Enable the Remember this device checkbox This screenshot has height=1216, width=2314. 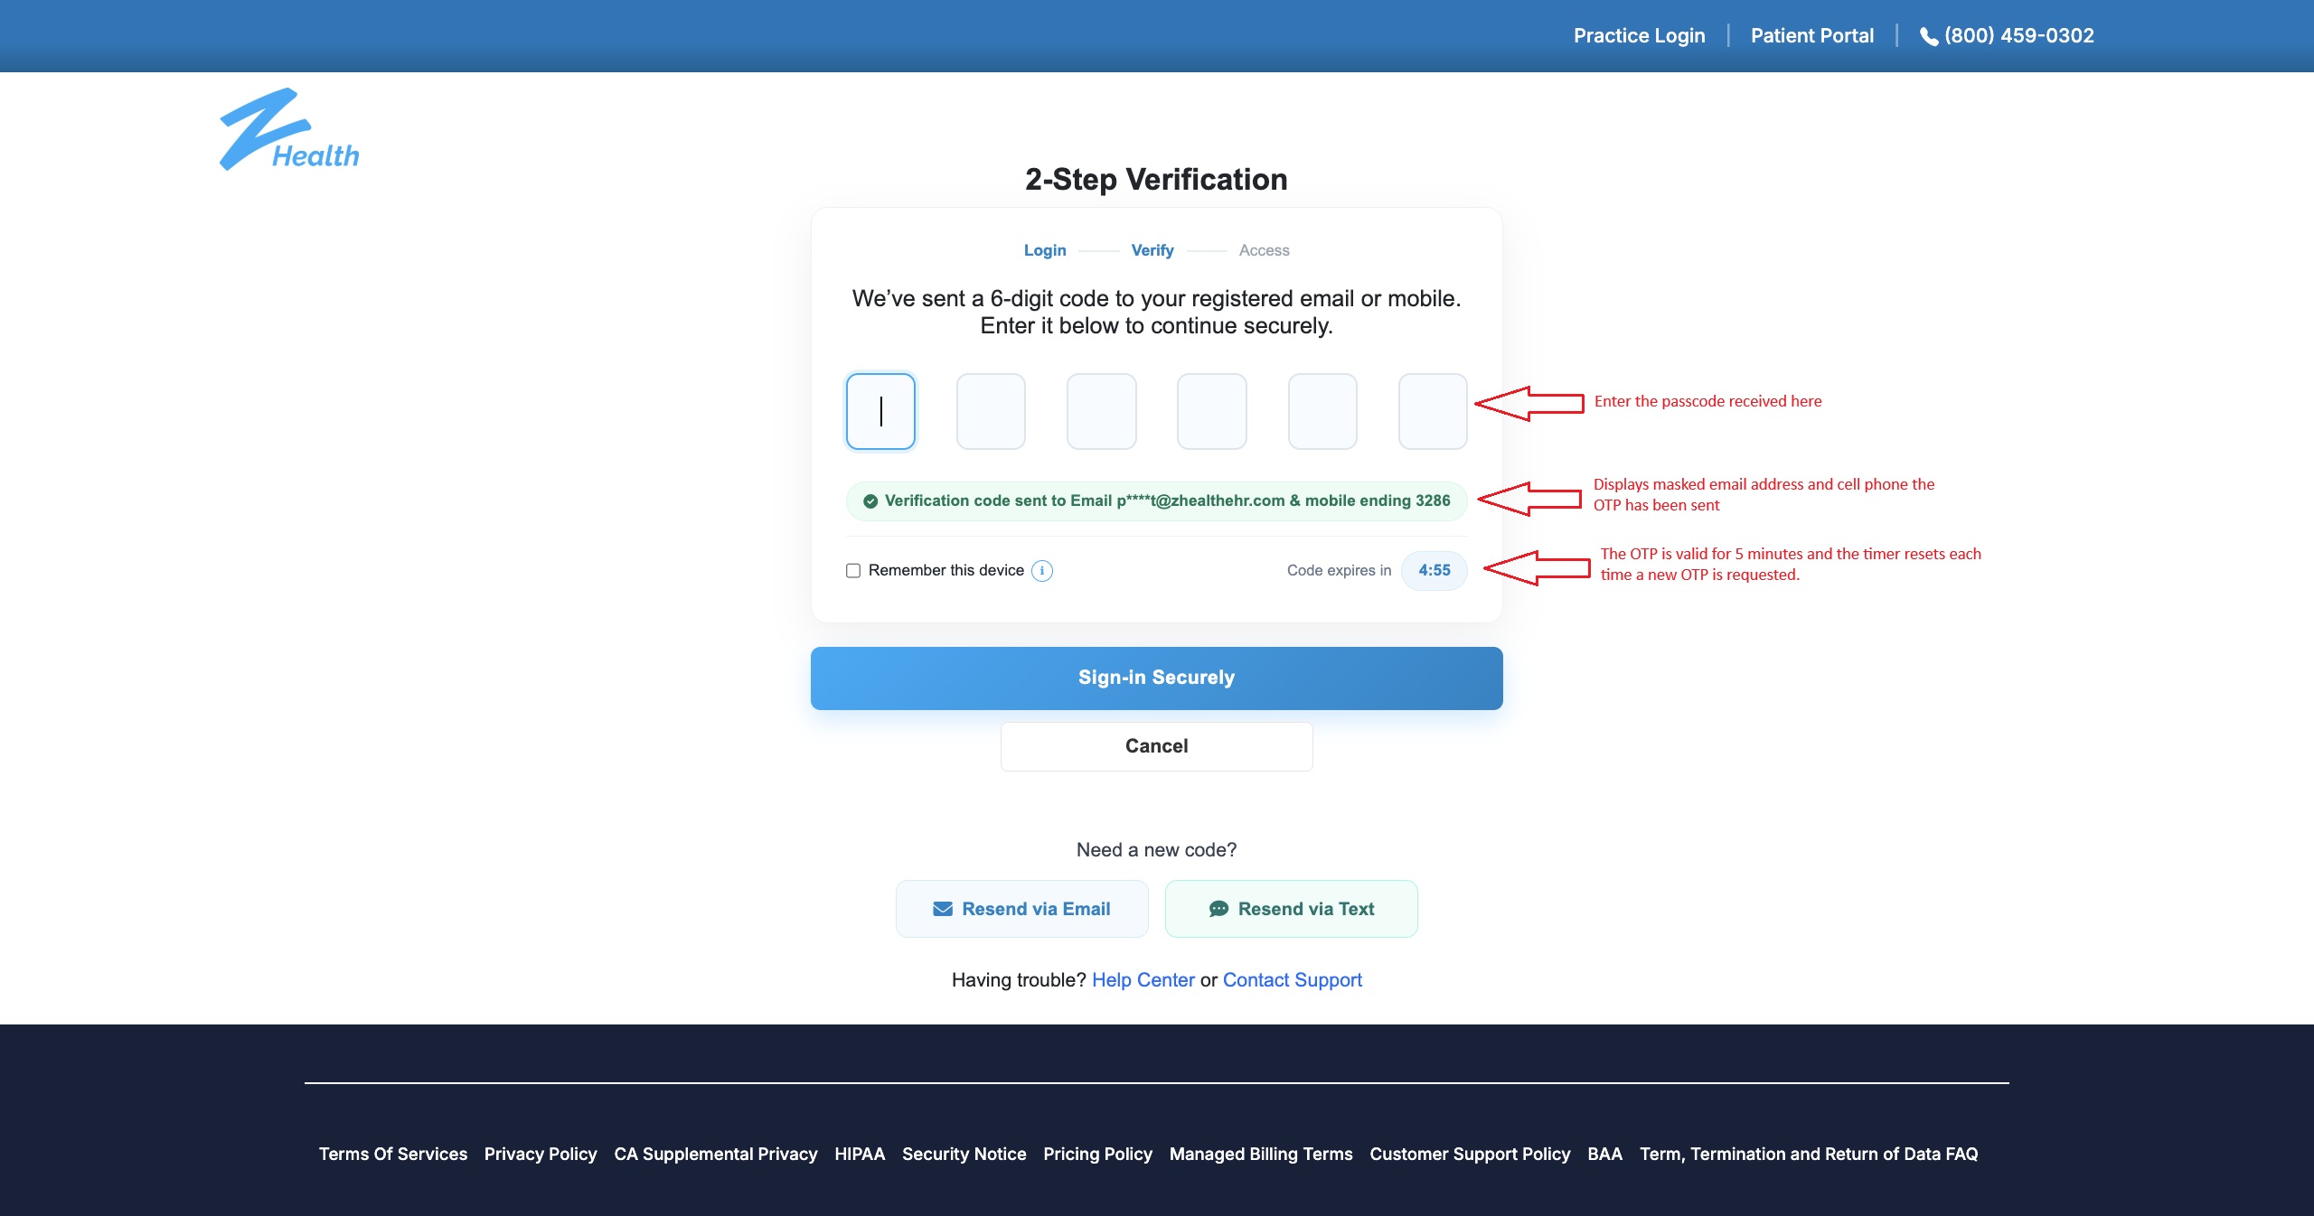click(852, 571)
